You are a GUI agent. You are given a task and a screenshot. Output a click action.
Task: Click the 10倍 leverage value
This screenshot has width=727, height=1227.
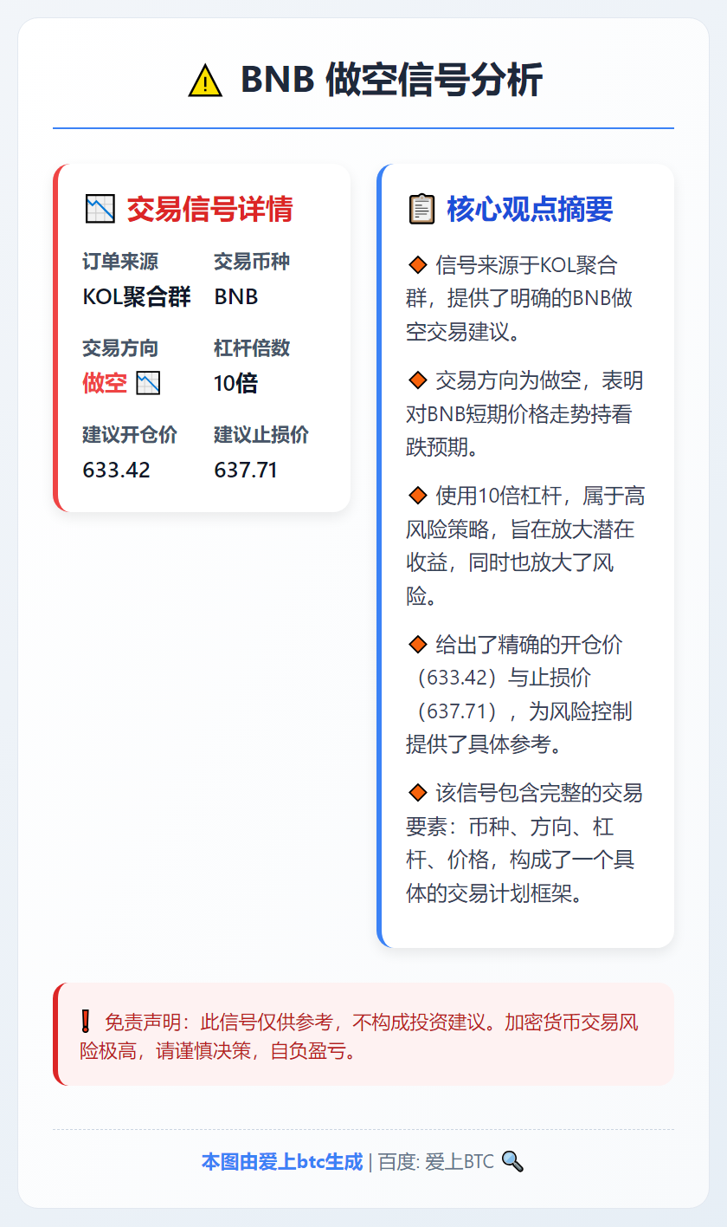tap(235, 383)
